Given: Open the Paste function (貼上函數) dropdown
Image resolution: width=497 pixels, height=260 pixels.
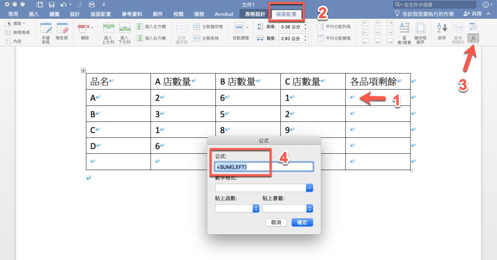Looking at the screenshot, I should (x=256, y=209).
